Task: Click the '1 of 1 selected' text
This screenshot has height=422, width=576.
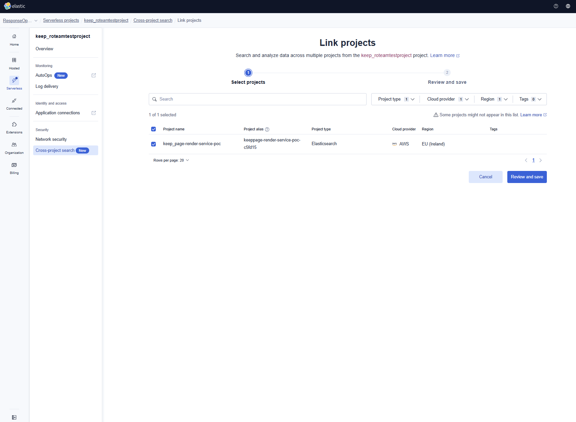Action: [163, 115]
